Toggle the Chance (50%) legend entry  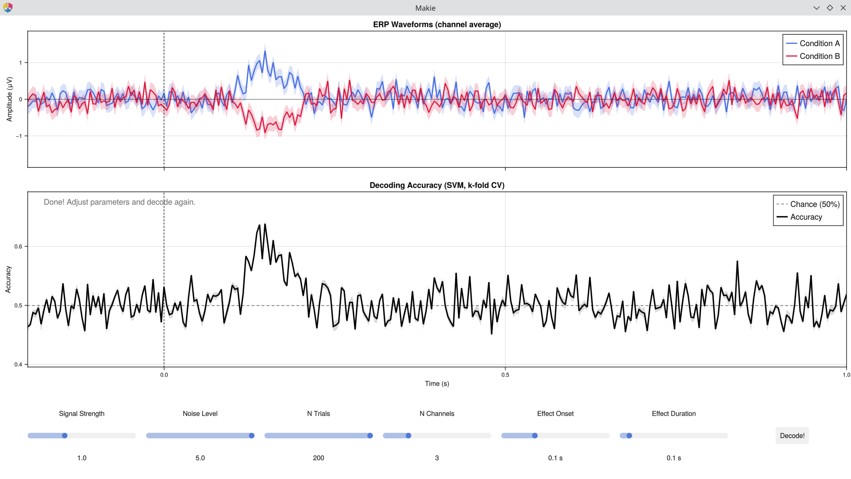point(815,204)
